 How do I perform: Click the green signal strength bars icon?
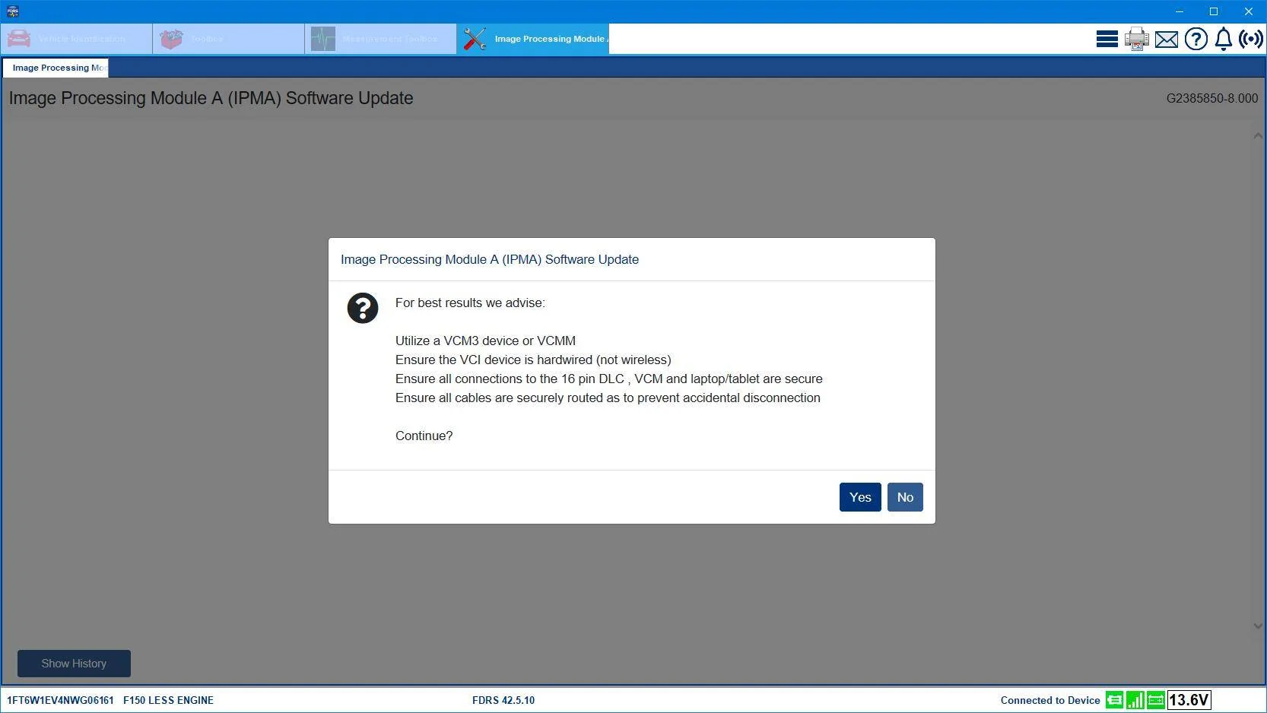(x=1135, y=700)
